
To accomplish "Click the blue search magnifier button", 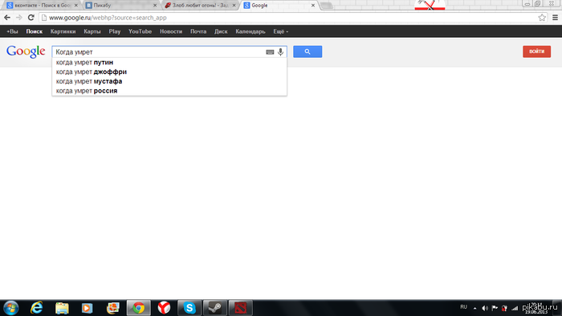I will coord(307,51).
